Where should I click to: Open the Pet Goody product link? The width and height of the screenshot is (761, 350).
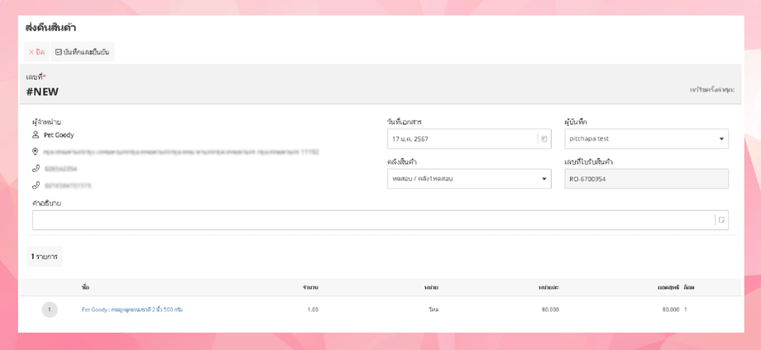pos(132,309)
